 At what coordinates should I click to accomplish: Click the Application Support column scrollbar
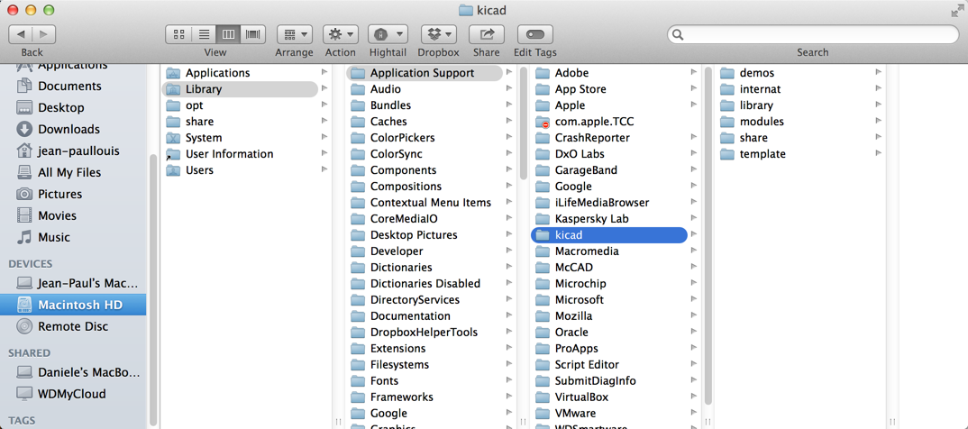708,235
